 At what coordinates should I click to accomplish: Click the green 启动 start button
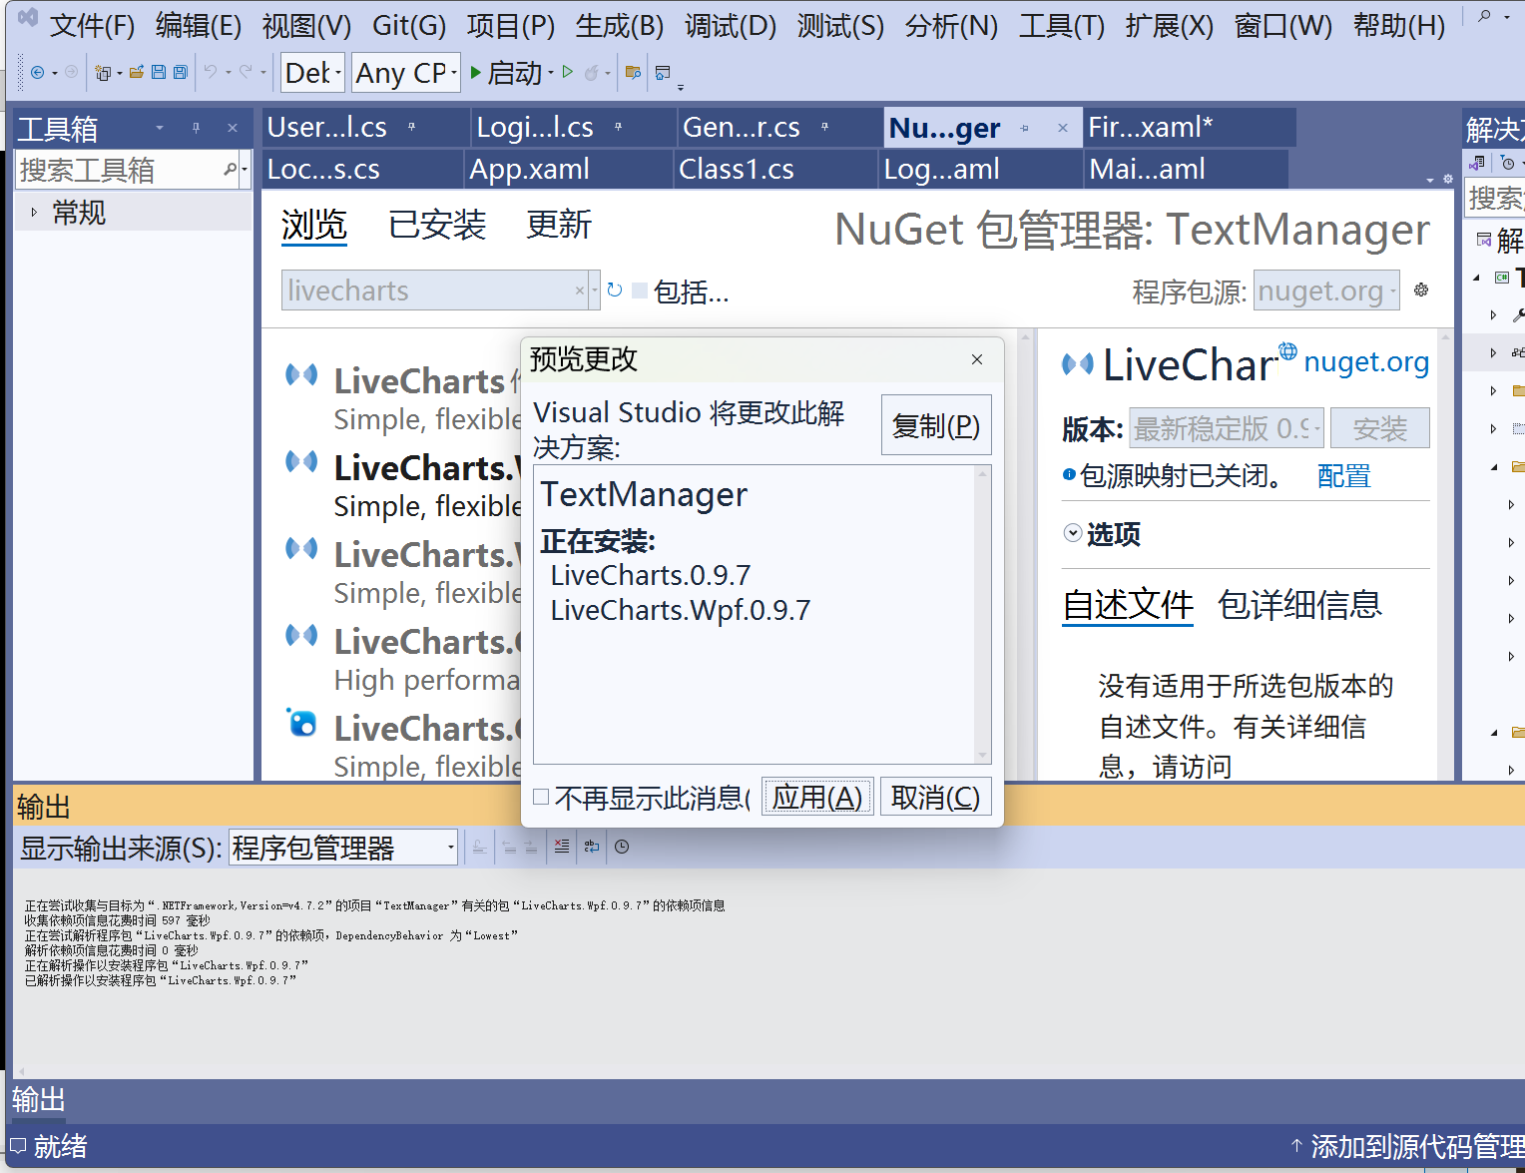click(506, 73)
